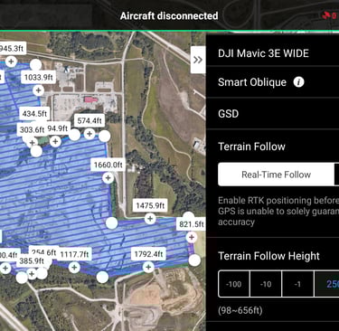The width and height of the screenshot is (339, 331).
Task: Select the vertex between the 945.3ft and 1033.9ft edges
Action: point(35,64)
